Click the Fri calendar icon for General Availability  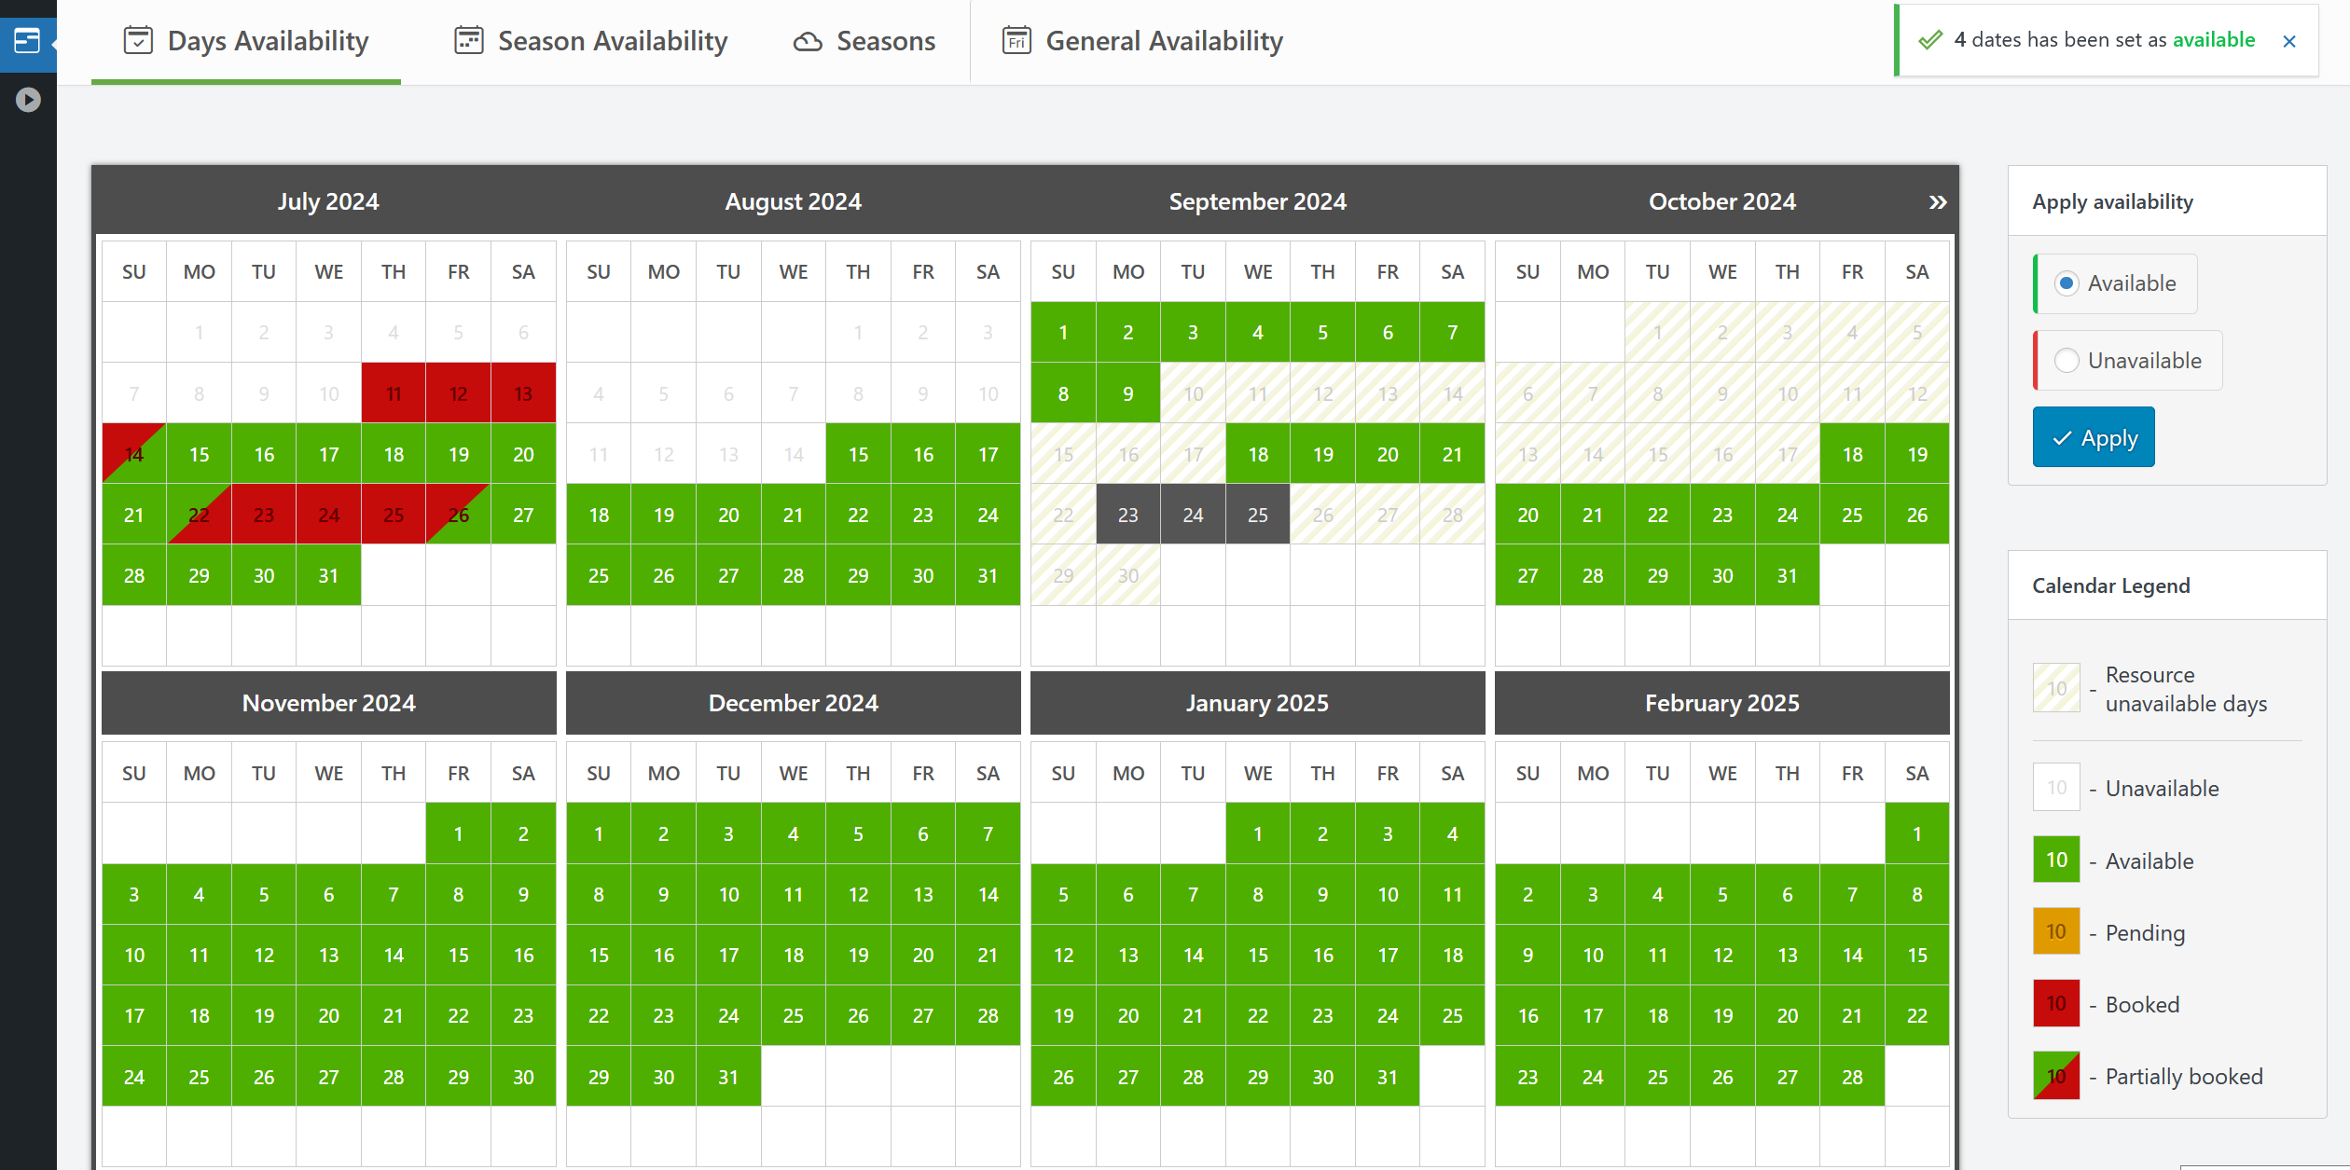point(1016,40)
